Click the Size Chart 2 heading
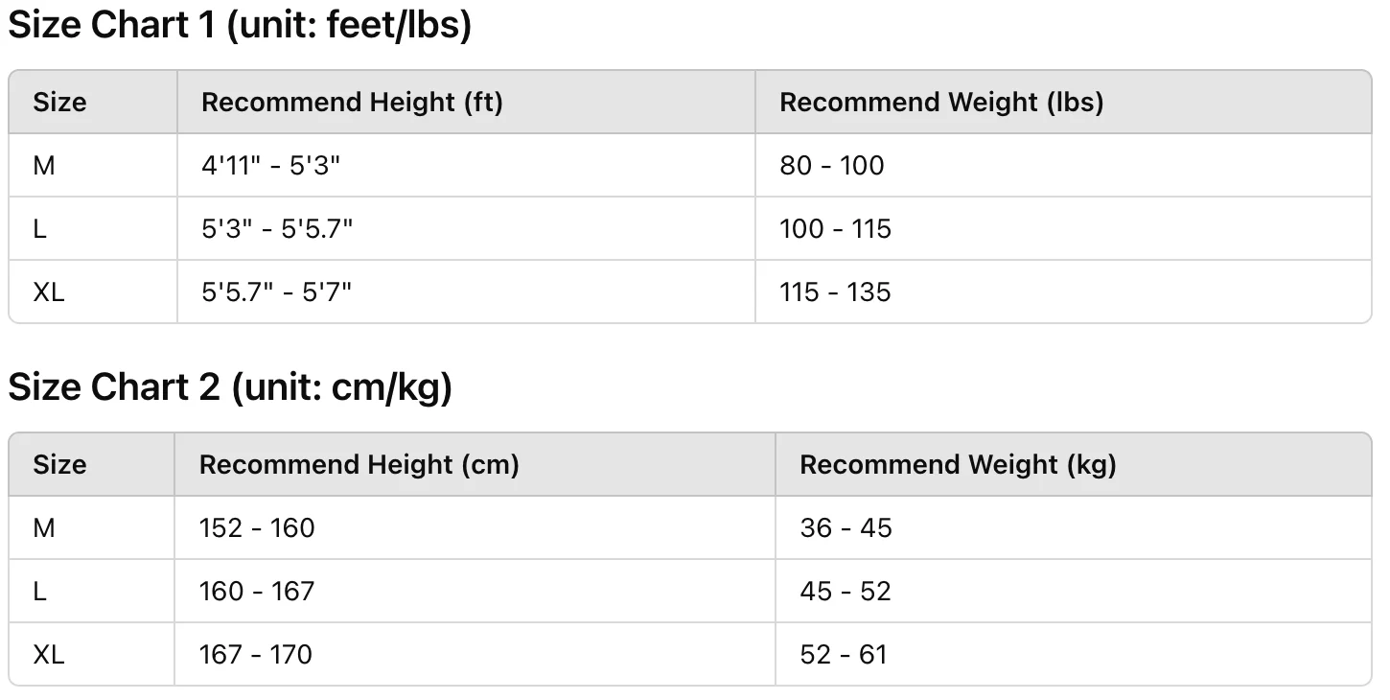 (230, 387)
